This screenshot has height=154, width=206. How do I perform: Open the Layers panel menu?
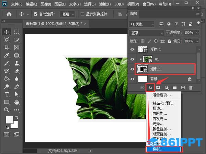coord(198,14)
